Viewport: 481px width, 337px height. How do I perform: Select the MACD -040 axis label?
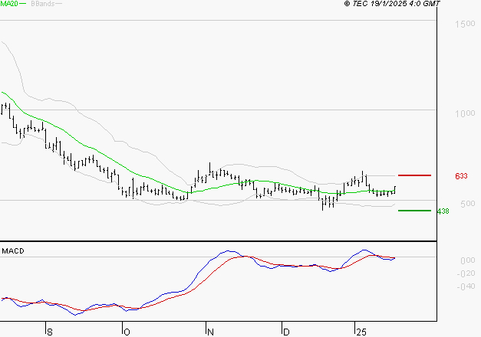466,286
